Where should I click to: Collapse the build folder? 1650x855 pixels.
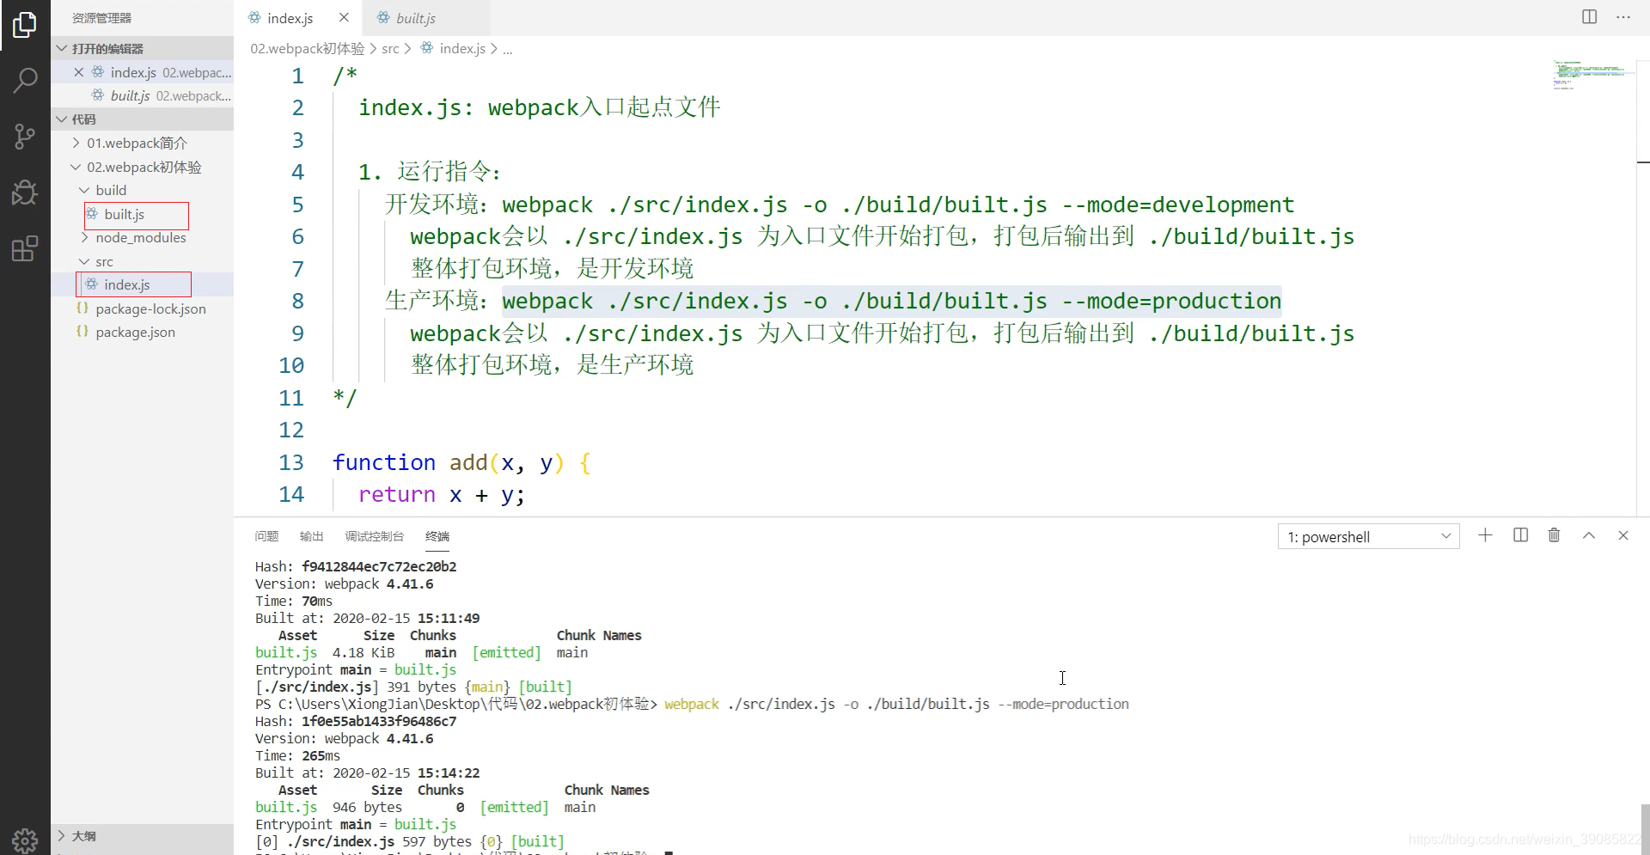click(x=142, y=190)
